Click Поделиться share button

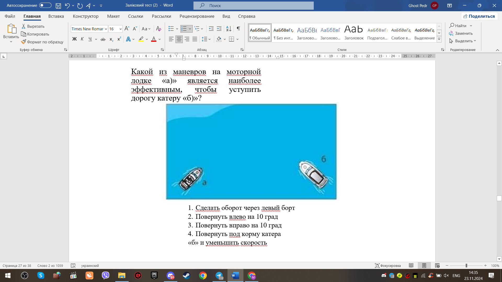point(479,16)
